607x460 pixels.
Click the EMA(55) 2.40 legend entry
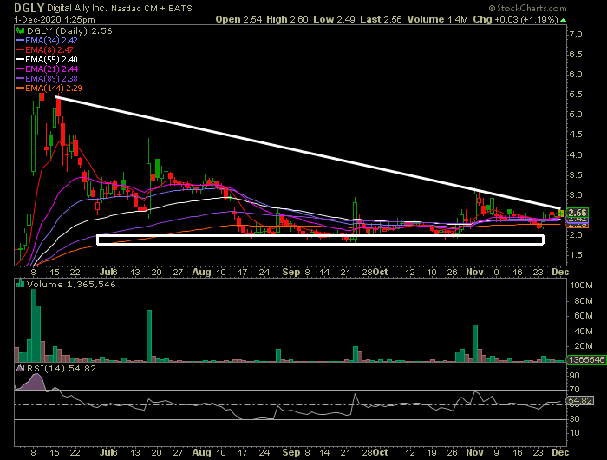(51, 60)
